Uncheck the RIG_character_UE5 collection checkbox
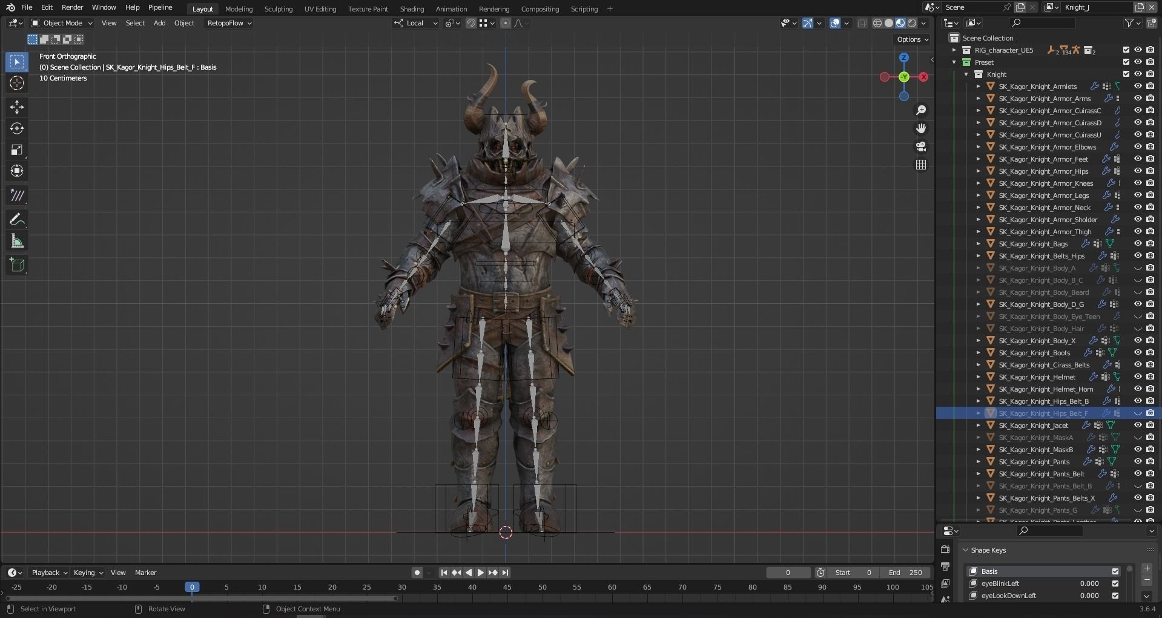 [1126, 50]
